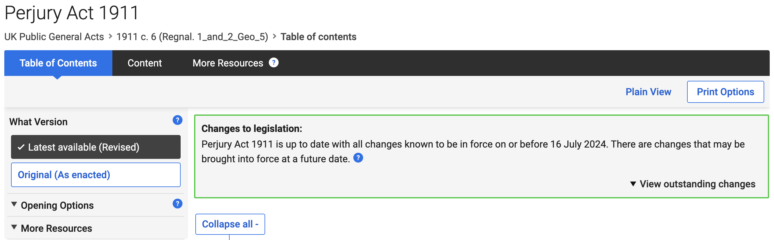Image resolution: width=774 pixels, height=240 pixels.
Task: Click 'Table of contents' breadcrumb item
Action: click(x=318, y=37)
